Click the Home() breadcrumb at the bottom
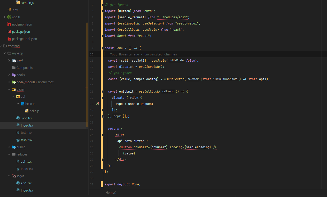Viewport: 327px width, 197px height. click(111, 193)
